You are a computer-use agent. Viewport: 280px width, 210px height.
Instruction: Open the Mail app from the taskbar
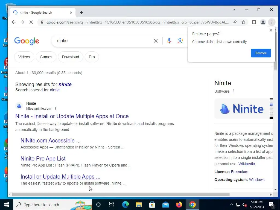click(x=165, y=205)
